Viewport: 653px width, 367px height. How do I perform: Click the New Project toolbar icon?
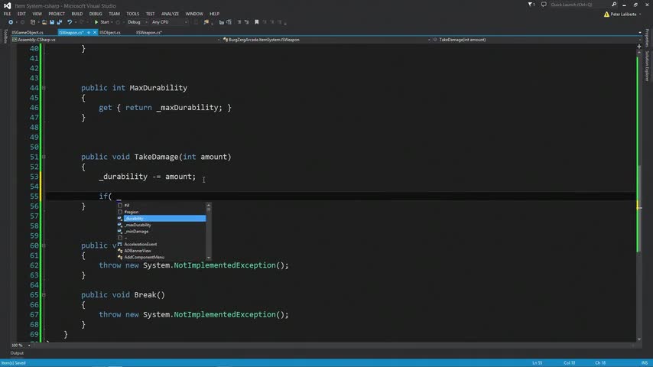click(x=32, y=22)
